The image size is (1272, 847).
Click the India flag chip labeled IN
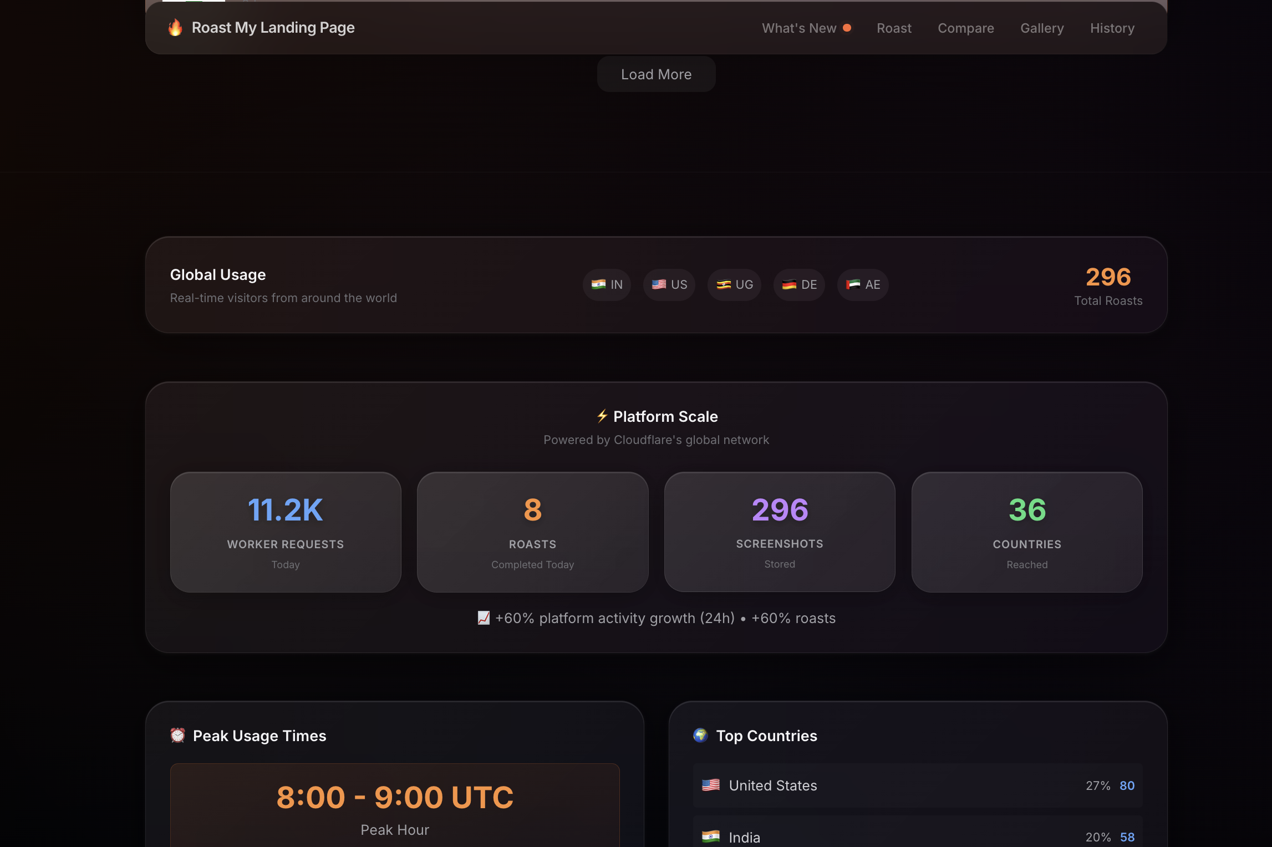click(x=607, y=285)
